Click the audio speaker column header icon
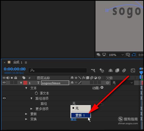Viewport: 144px width, 131px height. tap(8, 78)
